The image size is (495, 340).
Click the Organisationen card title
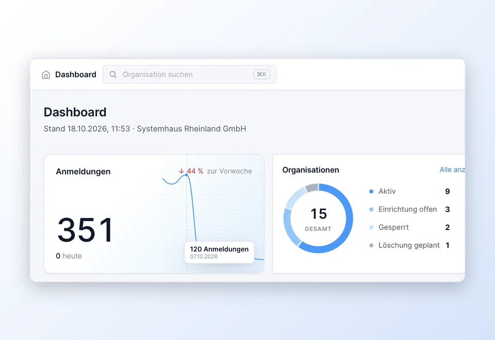[x=310, y=170]
